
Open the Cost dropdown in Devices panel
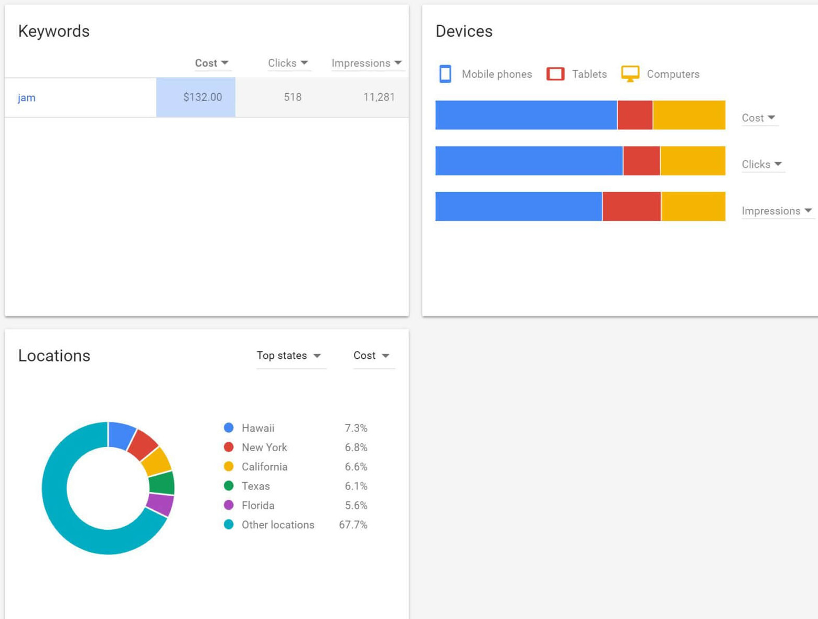[759, 118]
